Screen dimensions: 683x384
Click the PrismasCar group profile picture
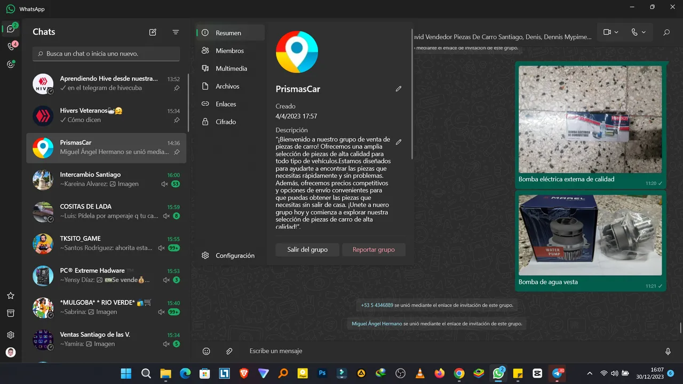click(297, 52)
